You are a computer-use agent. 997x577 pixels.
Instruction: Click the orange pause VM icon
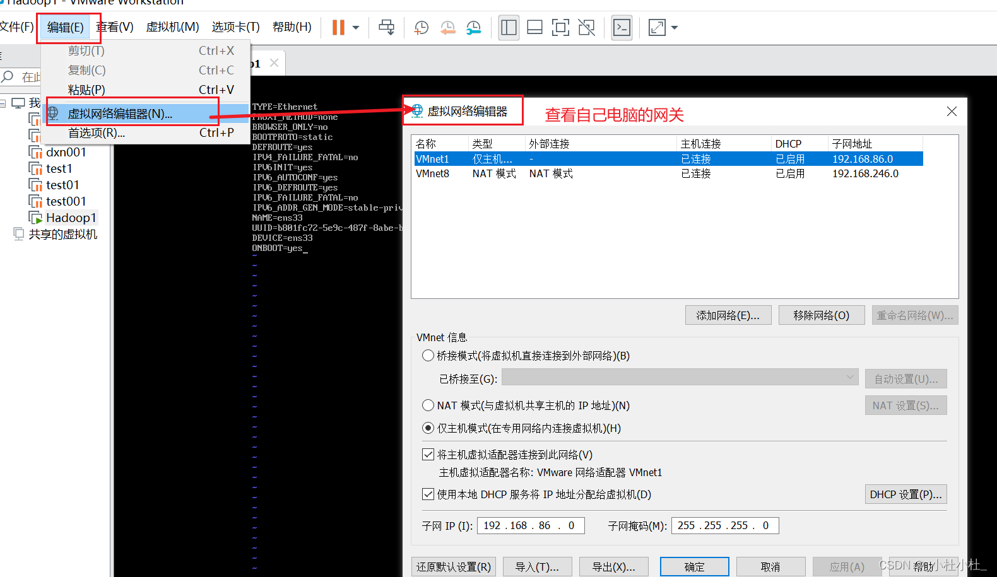coord(338,27)
